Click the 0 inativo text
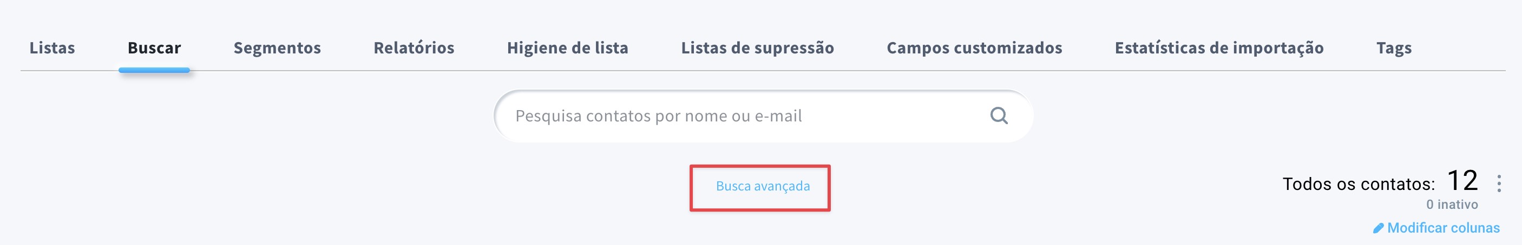The height and width of the screenshot is (245, 1522). point(1452,205)
